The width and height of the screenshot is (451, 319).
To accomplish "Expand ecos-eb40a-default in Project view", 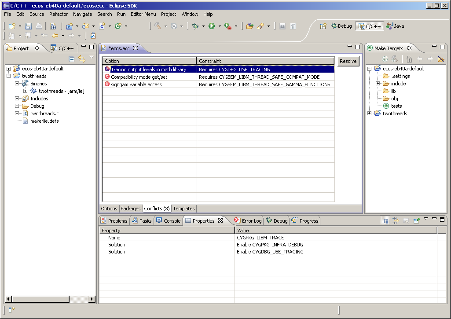I will coord(9,69).
